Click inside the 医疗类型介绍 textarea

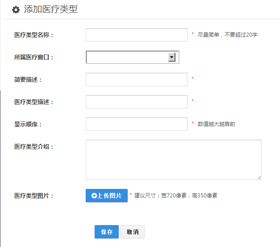pyautogui.click(x=173, y=159)
